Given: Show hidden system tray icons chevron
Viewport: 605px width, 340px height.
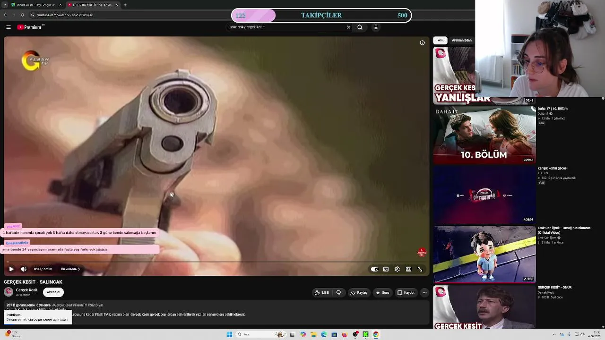Looking at the screenshot, I should click(554, 334).
